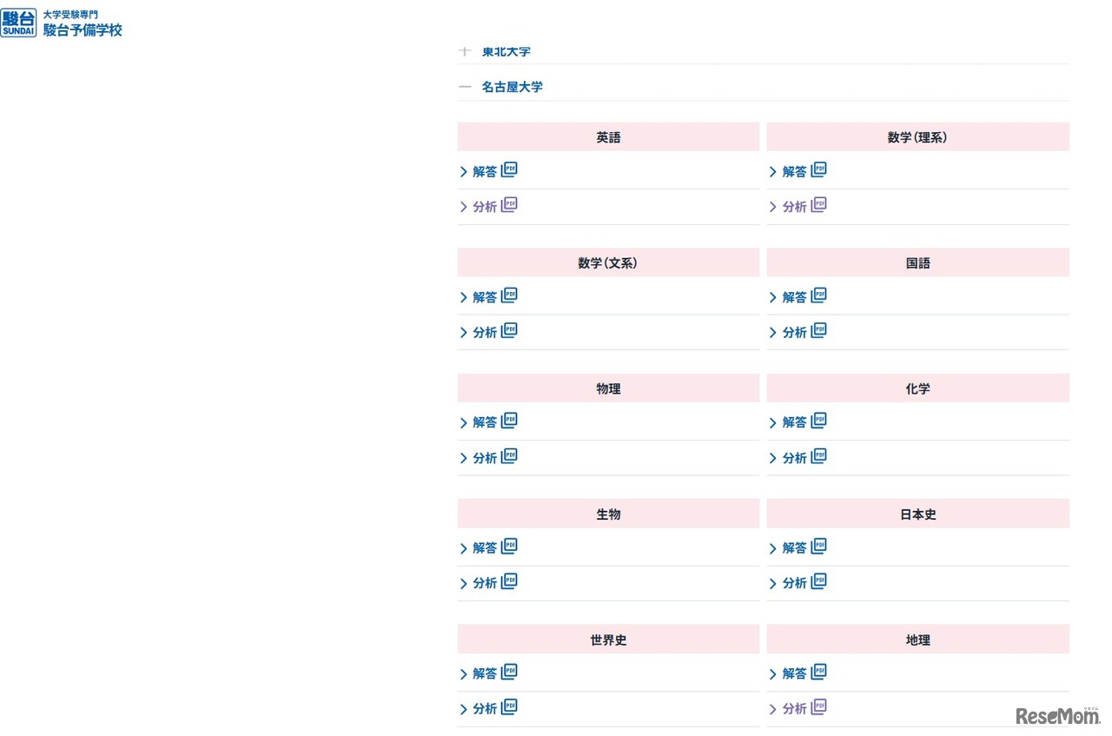
Task: Click the Sundai logo icon
Action: [18, 23]
